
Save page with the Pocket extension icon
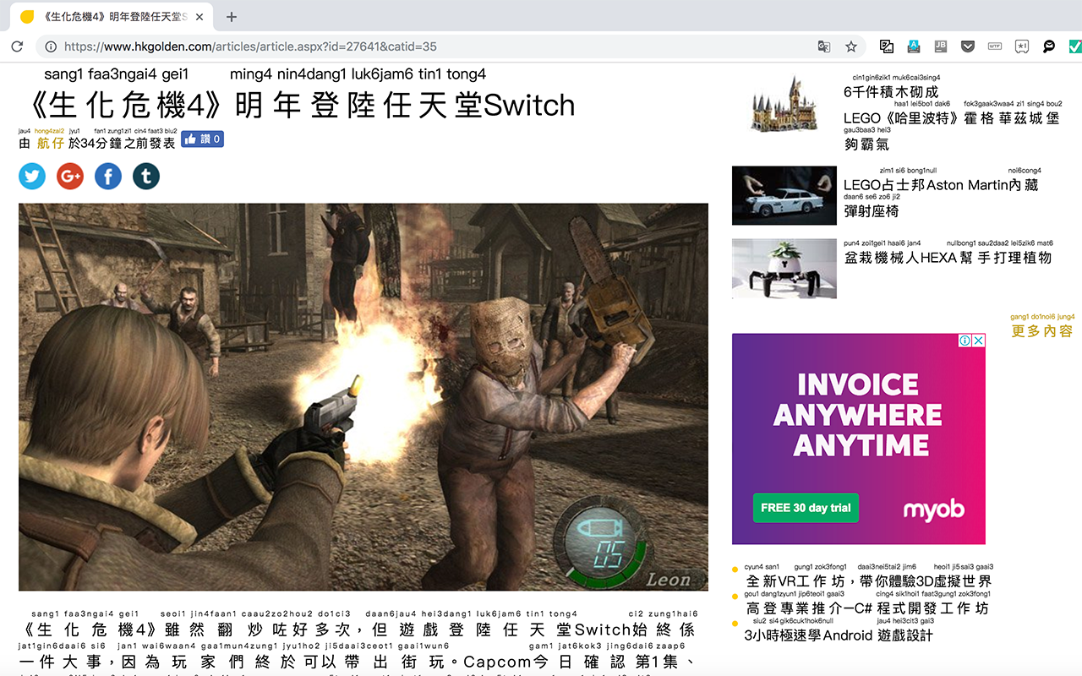[x=968, y=47]
